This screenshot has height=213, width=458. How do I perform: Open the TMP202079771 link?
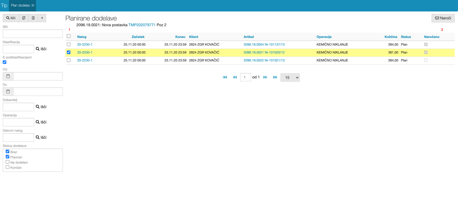coord(142,25)
